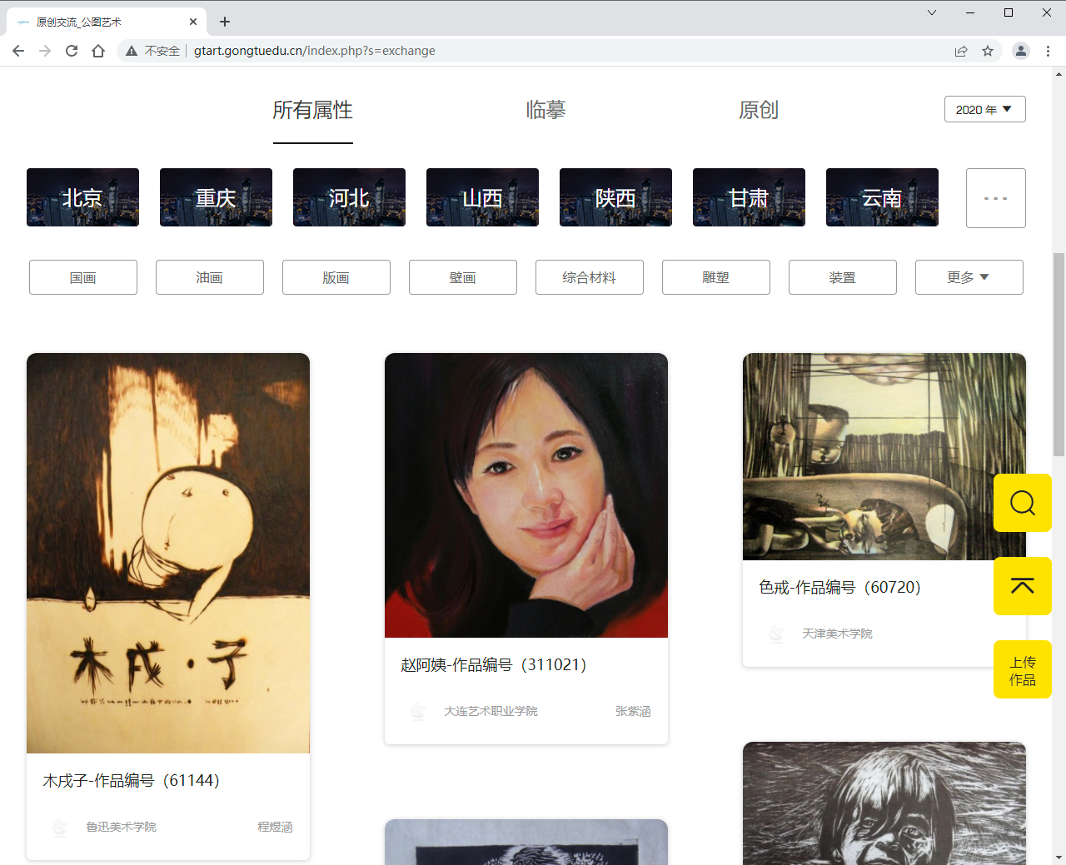Click title 木戌子-作品编号 (61144)

point(131,780)
